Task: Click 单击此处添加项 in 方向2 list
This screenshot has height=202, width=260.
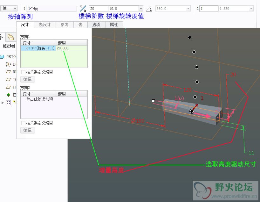Action: point(39,99)
